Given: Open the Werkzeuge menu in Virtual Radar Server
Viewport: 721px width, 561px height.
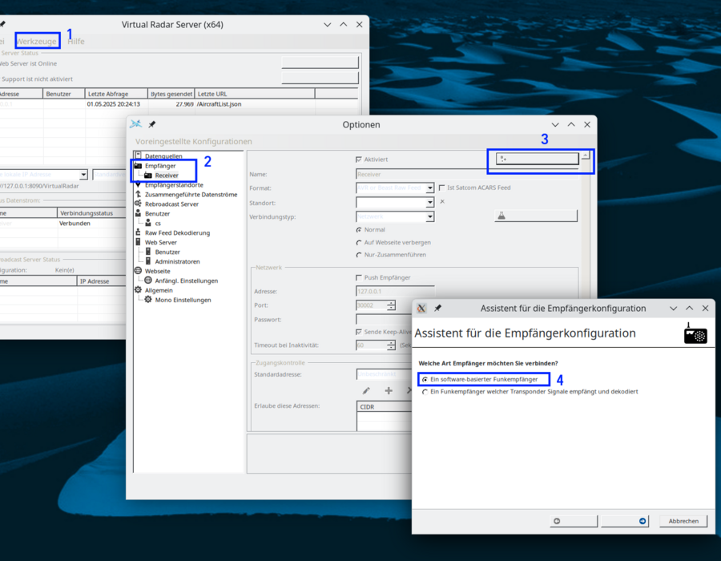Looking at the screenshot, I should tap(37, 42).
